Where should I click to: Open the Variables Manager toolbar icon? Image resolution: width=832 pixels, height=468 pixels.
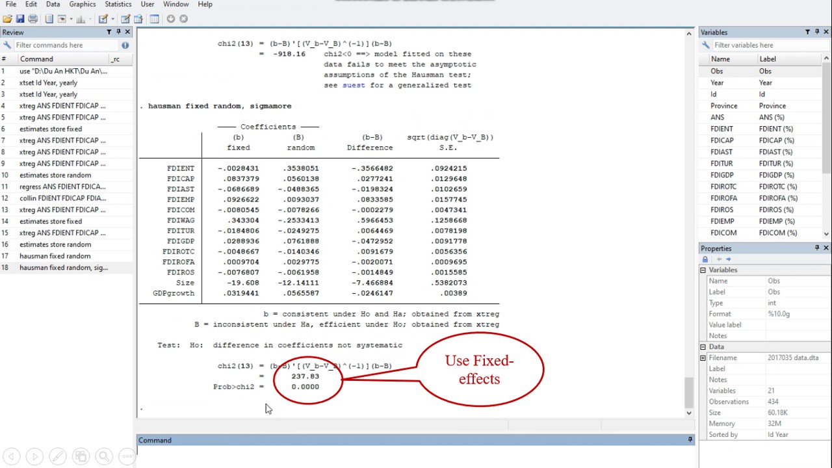pos(154,19)
